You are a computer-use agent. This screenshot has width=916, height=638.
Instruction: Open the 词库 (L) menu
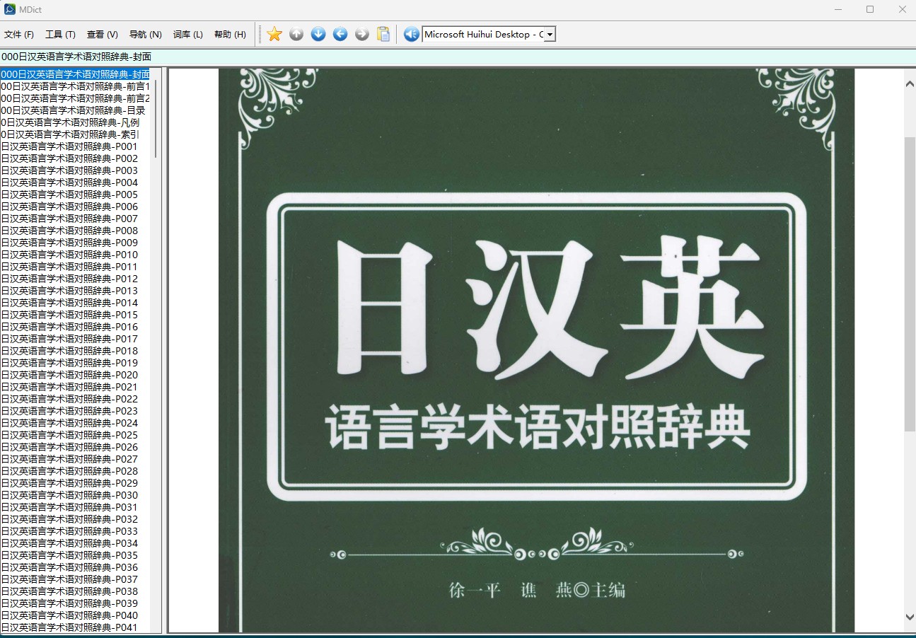point(188,35)
